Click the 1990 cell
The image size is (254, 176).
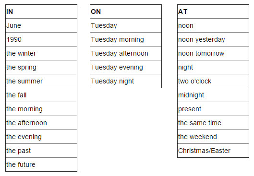coord(41,39)
